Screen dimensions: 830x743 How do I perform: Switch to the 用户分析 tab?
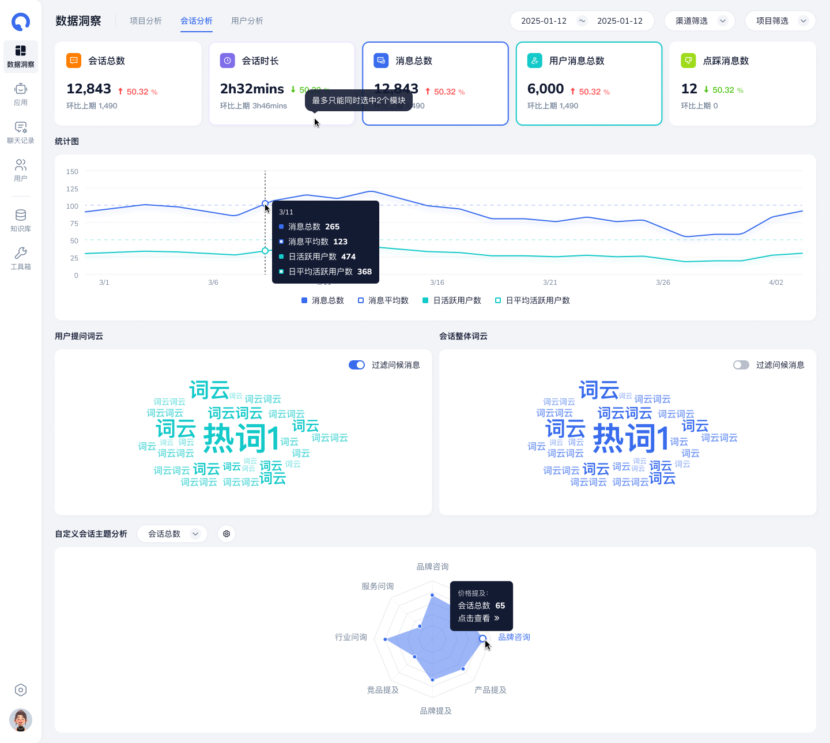pyautogui.click(x=247, y=21)
